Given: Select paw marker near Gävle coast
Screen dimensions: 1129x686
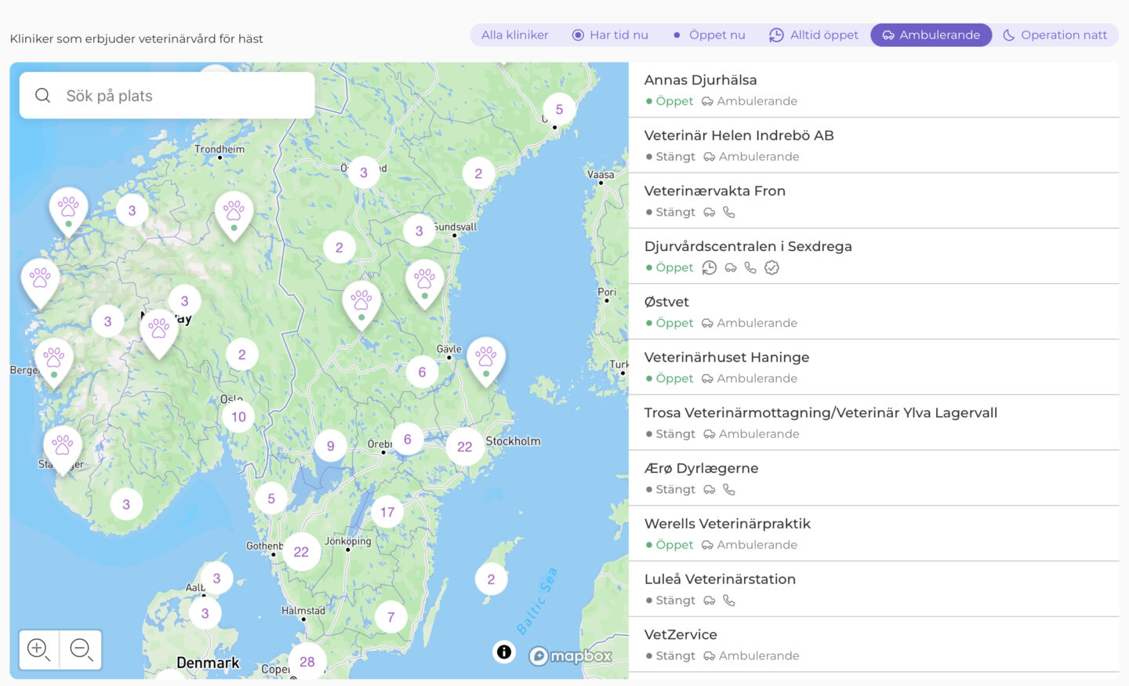Looking at the screenshot, I should pyautogui.click(x=486, y=361).
